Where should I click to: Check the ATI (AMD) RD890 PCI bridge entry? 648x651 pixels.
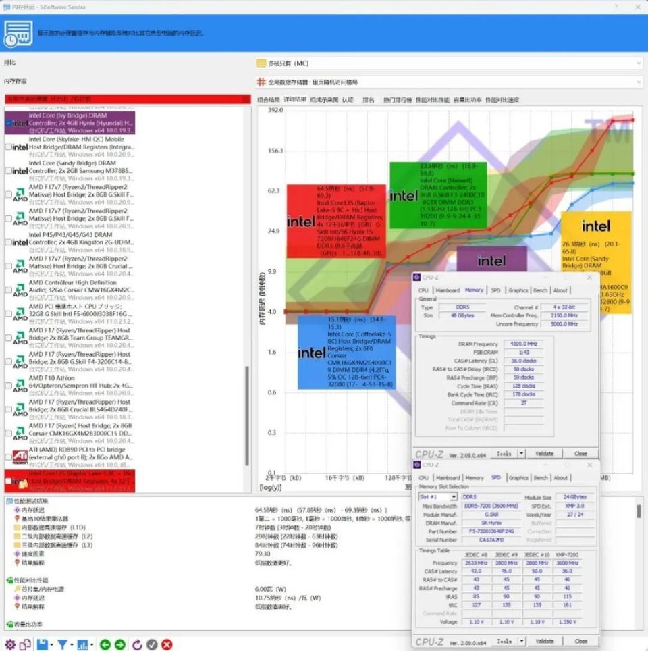pos(8,457)
